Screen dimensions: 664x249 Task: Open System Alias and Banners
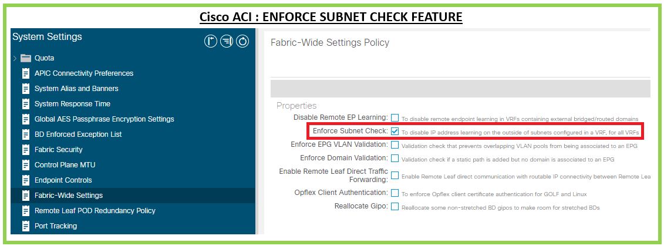[x=76, y=89]
